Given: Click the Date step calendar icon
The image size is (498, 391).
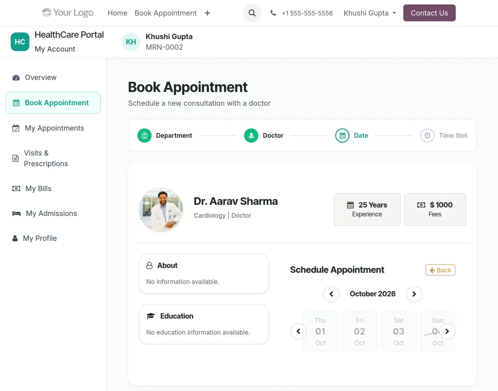Looking at the screenshot, I should tap(342, 136).
